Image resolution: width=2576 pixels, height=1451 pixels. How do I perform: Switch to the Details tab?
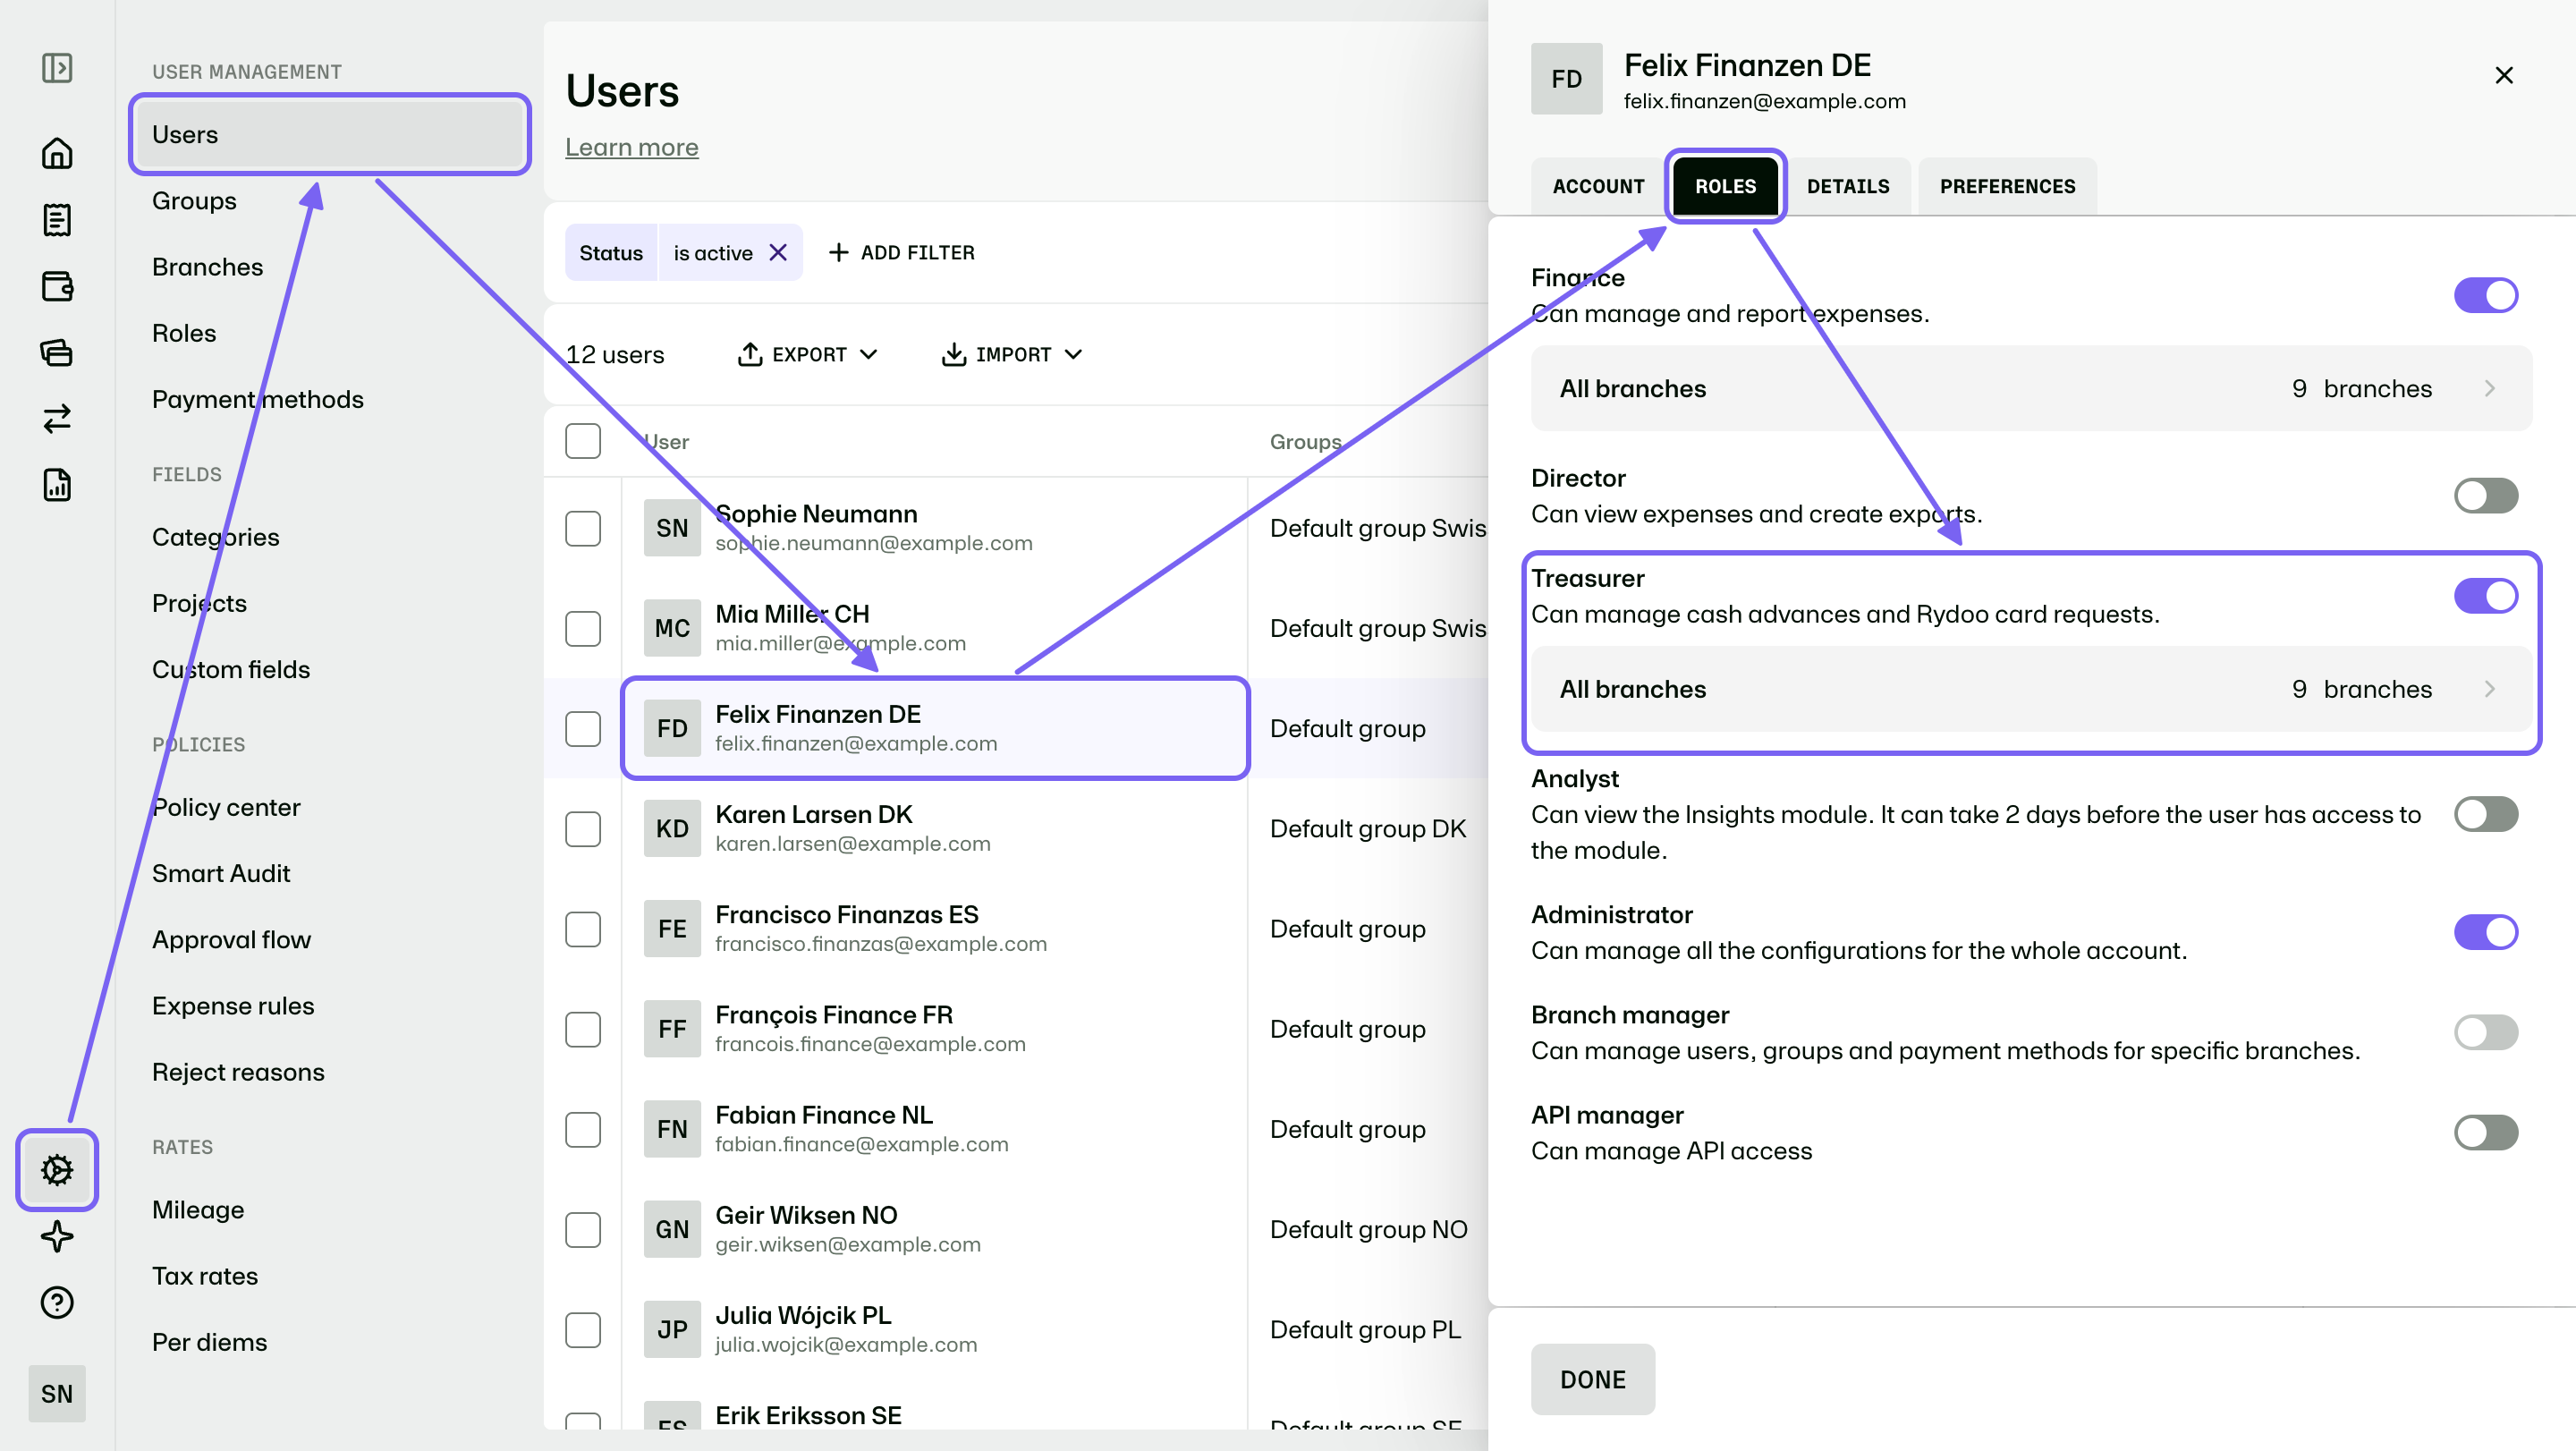click(x=1848, y=186)
